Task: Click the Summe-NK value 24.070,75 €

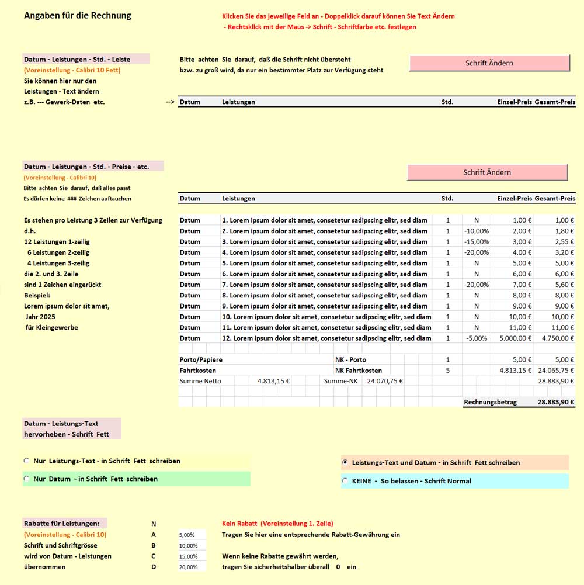Action: click(x=384, y=381)
